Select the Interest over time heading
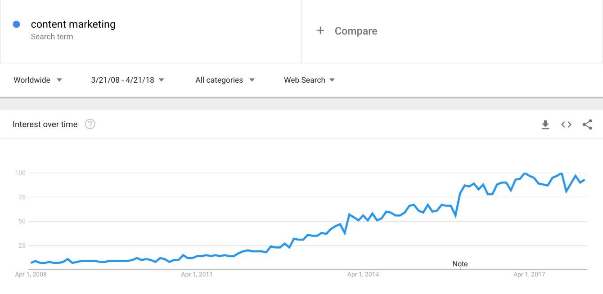Viewport: 603px width, 294px height. [45, 125]
